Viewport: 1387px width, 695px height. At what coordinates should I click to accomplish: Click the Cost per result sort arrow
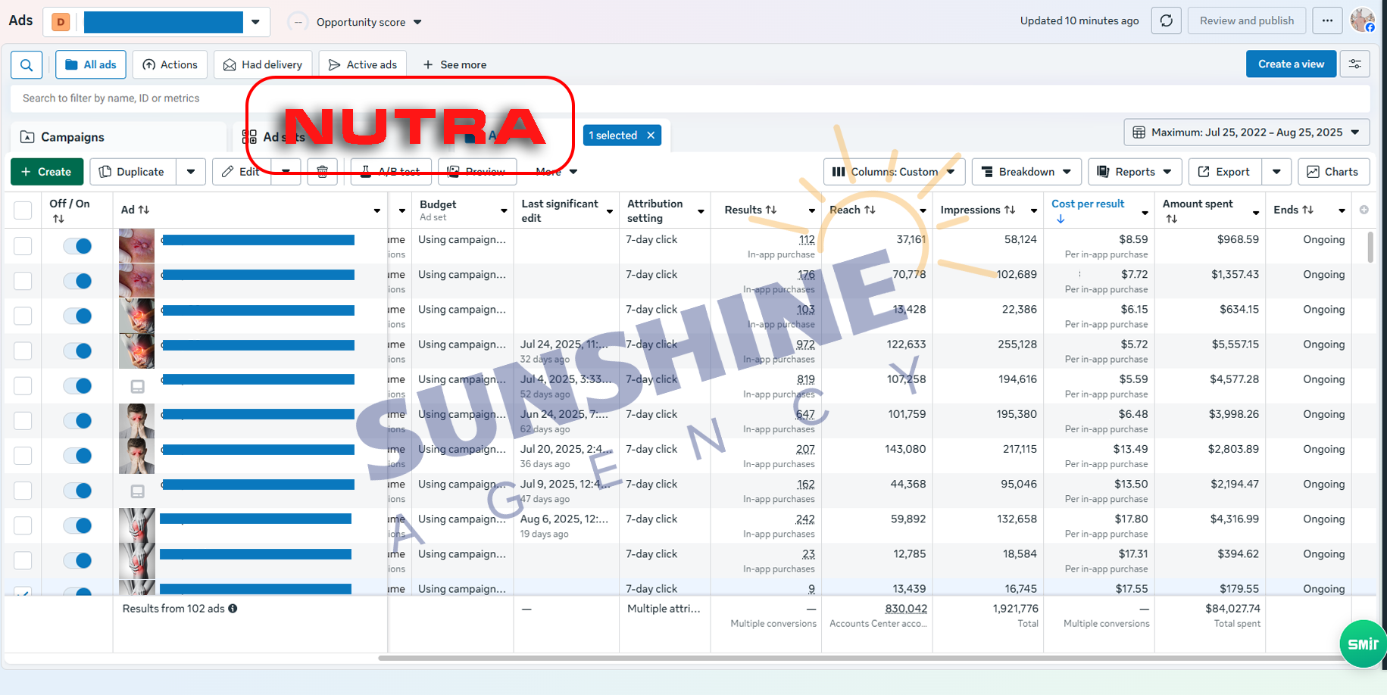coord(1061,219)
